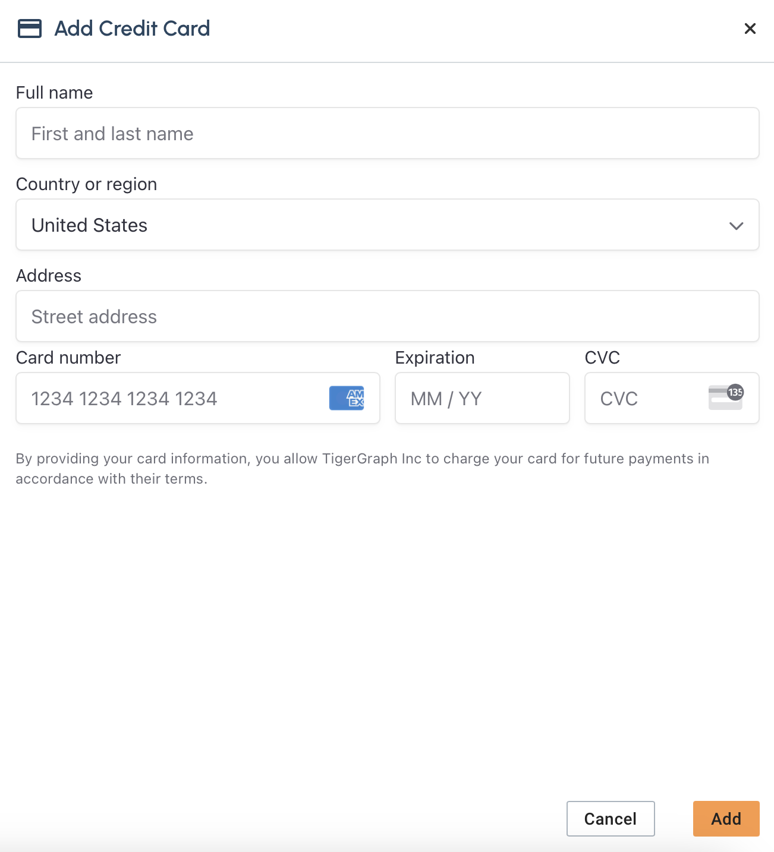
Task: Expand the United States region selector
Action: (x=387, y=225)
